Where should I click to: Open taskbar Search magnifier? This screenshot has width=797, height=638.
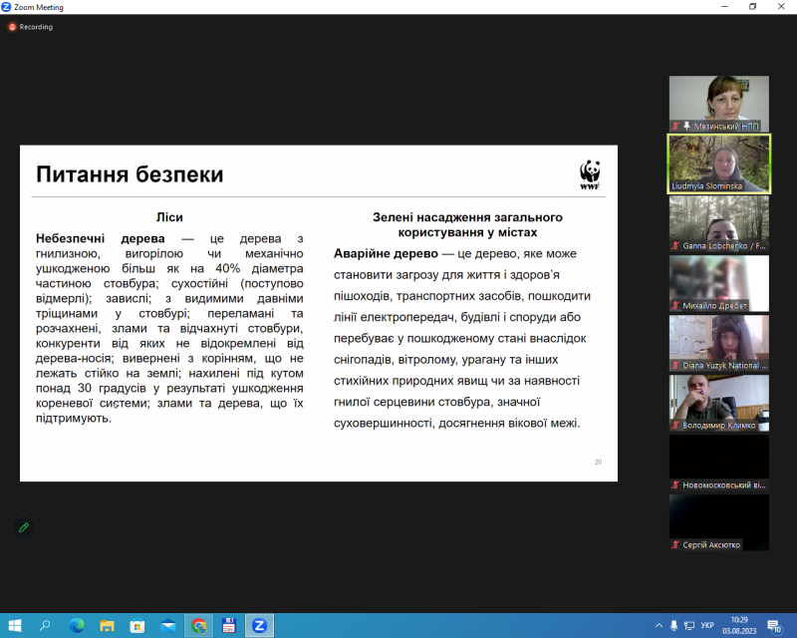pos(45,625)
